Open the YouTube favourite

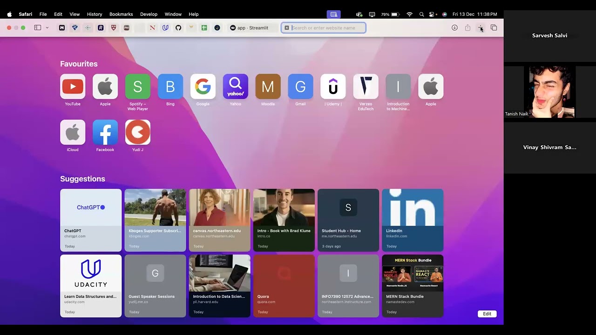pos(73,87)
